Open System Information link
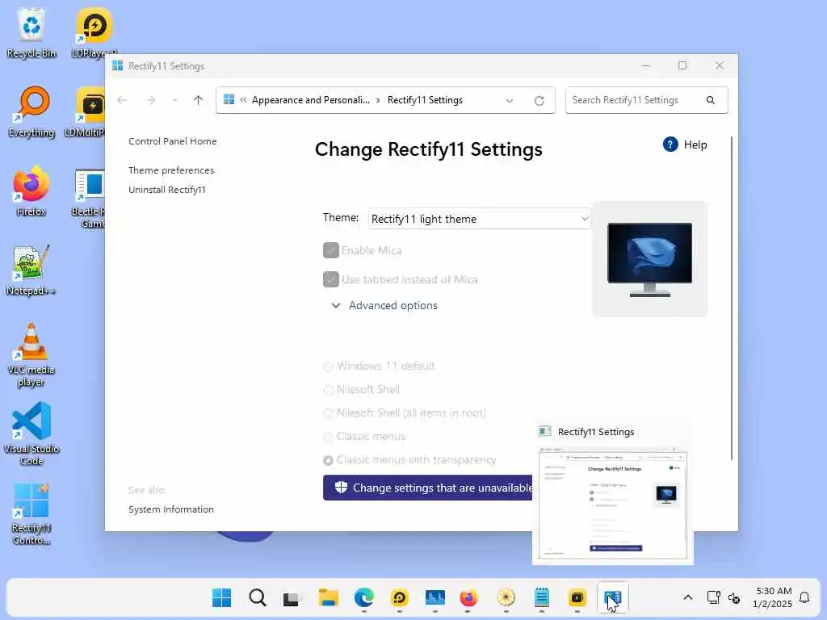This screenshot has height=620, width=827. (171, 509)
